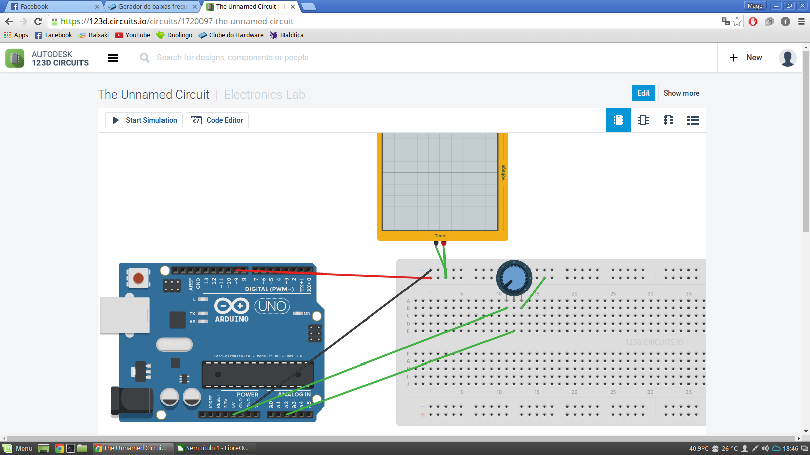Image resolution: width=810 pixels, height=455 pixels.
Task: Go back in browser history
Action: pyautogui.click(x=9, y=21)
